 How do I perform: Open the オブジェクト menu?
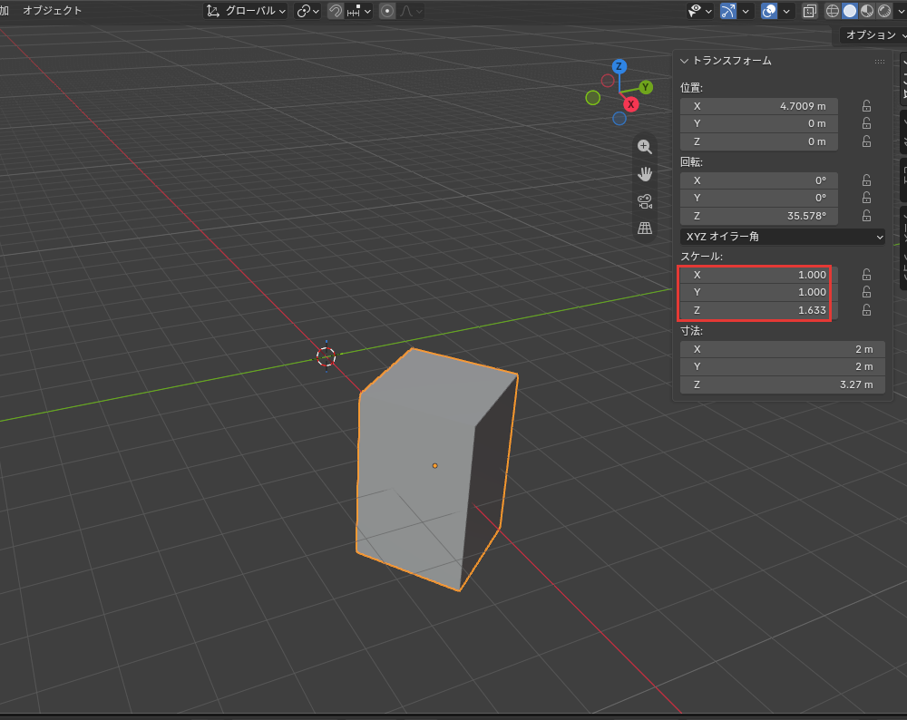point(52,10)
